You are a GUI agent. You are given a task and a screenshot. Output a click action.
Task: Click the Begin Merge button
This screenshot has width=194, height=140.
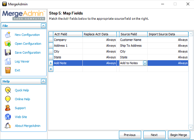point(179,135)
